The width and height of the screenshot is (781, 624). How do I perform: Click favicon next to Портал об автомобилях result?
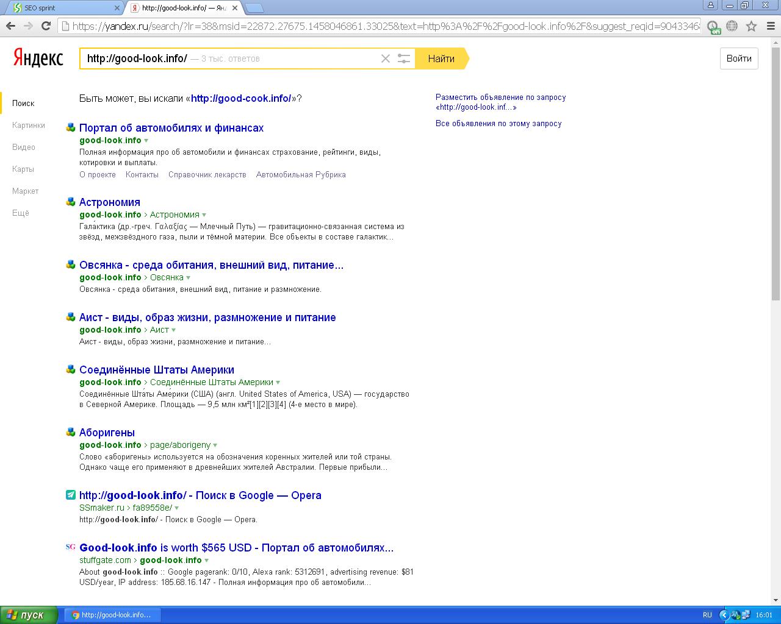point(71,127)
